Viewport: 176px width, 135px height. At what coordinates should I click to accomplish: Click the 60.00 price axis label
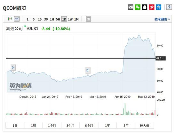pos(160,69)
